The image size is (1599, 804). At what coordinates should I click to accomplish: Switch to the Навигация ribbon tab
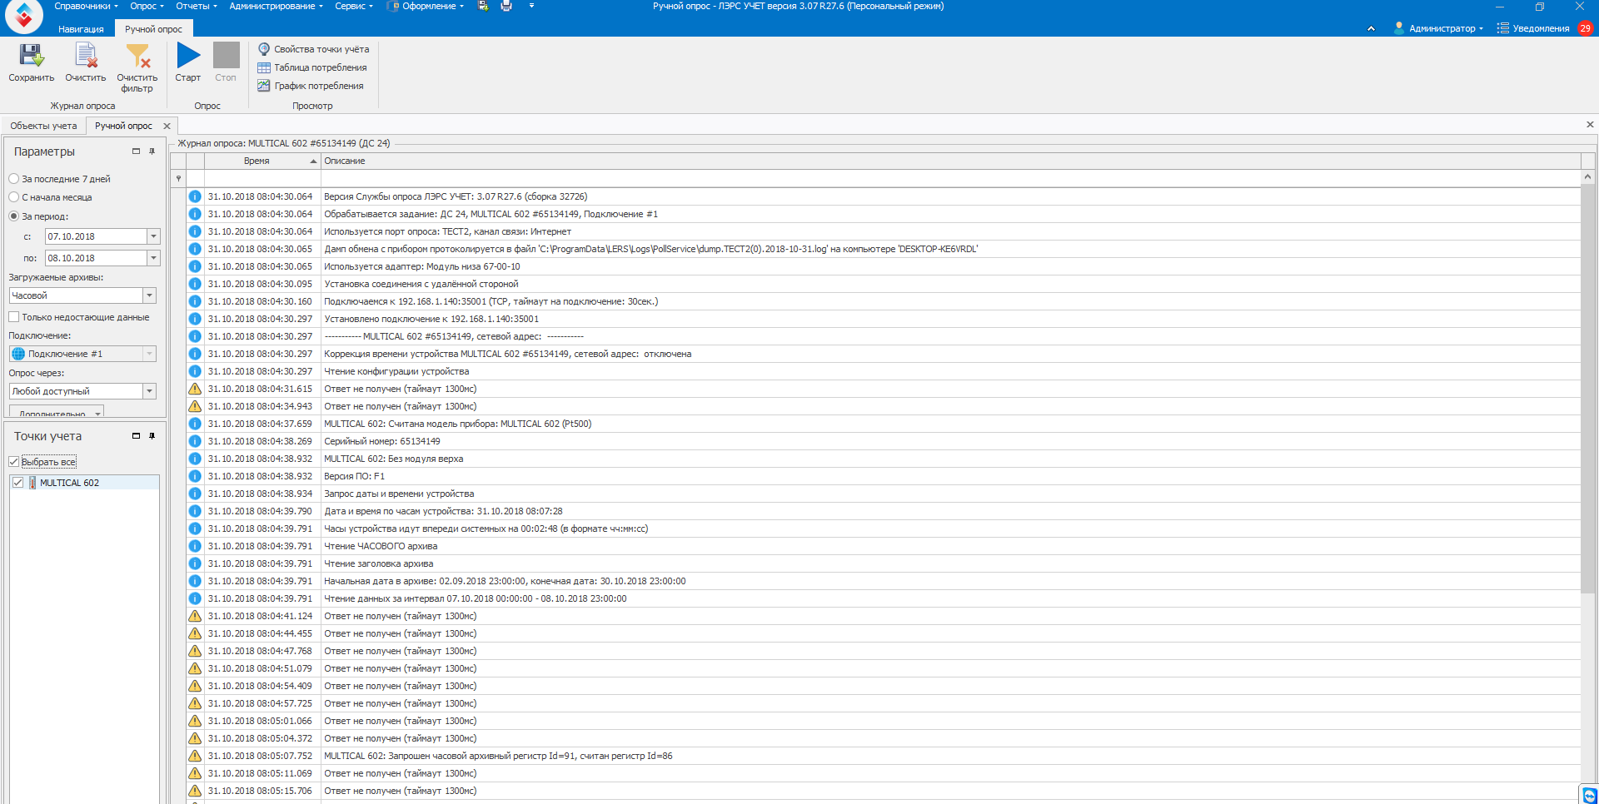point(81,29)
